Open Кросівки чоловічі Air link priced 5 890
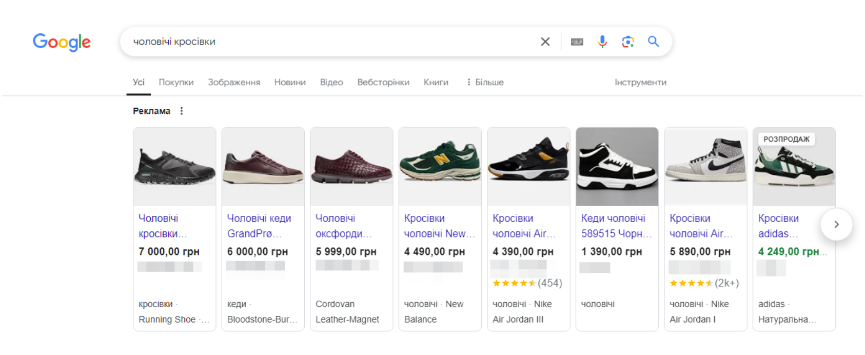 701,226
